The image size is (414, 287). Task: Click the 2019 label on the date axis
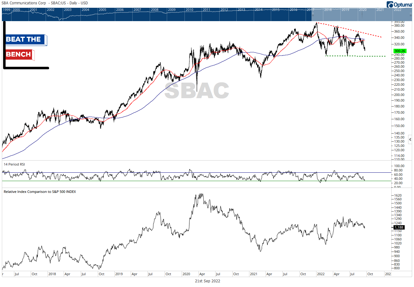119,274
